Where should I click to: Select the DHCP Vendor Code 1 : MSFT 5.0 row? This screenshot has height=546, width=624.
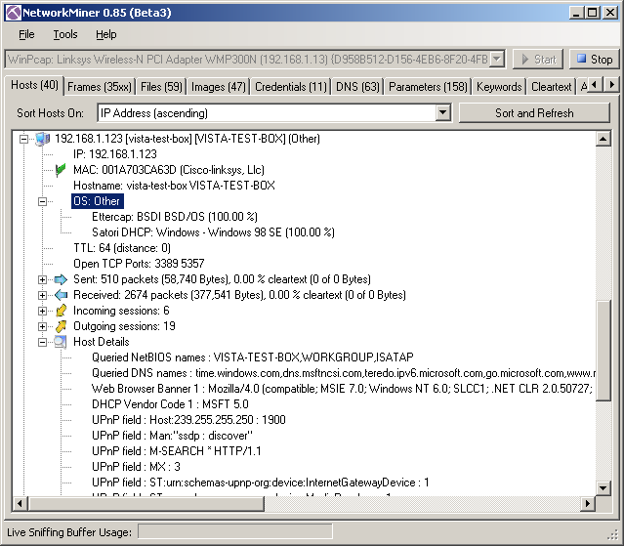click(x=170, y=404)
